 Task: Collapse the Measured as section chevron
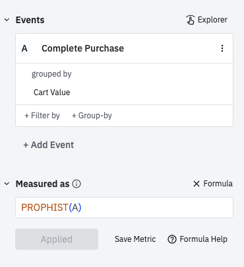pyautogui.click(x=7, y=184)
